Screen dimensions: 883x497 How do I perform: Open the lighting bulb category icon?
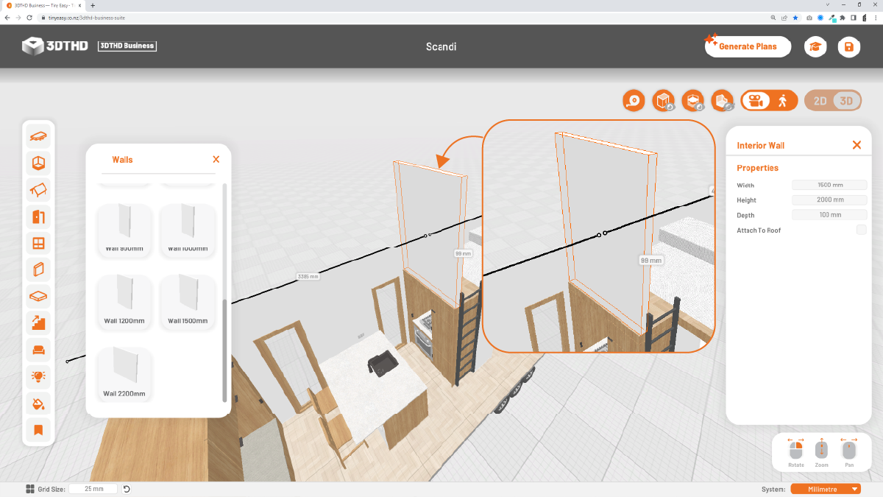coord(38,376)
